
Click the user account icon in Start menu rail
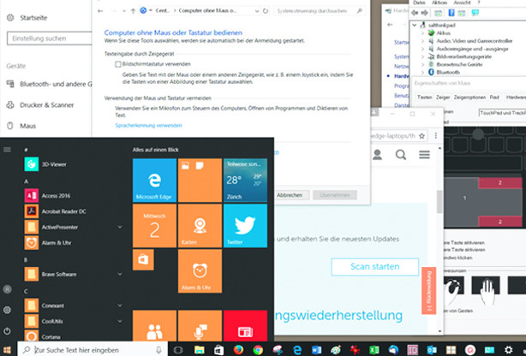coord(7,289)
